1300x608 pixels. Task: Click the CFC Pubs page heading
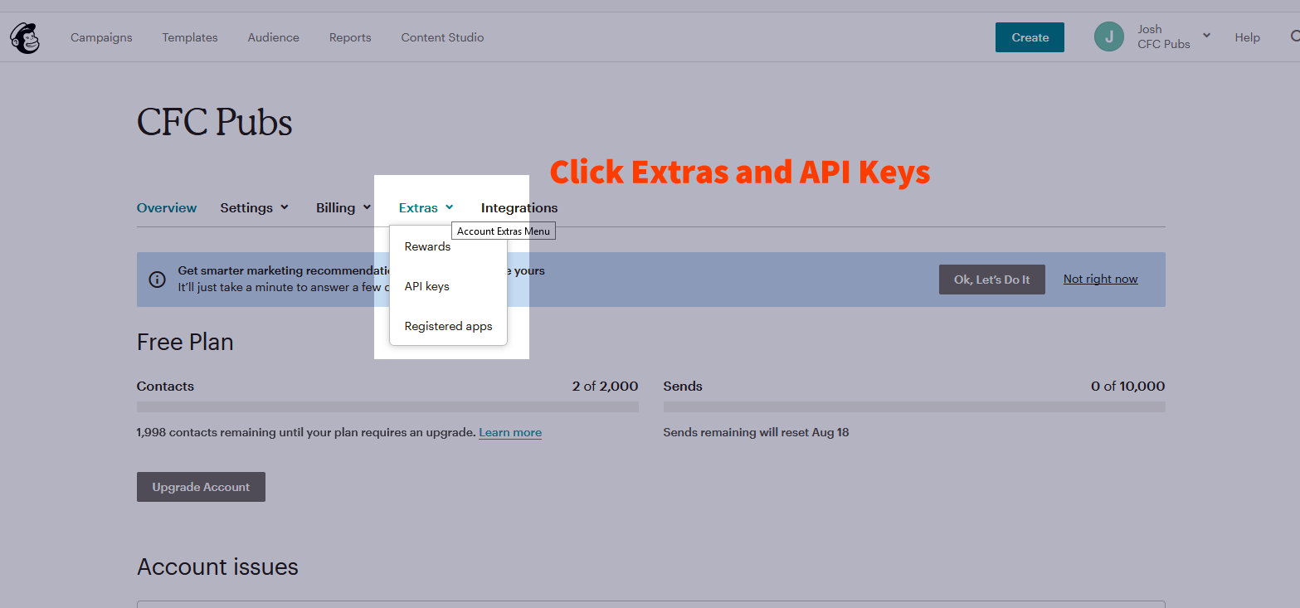click(x=214, y=123)
